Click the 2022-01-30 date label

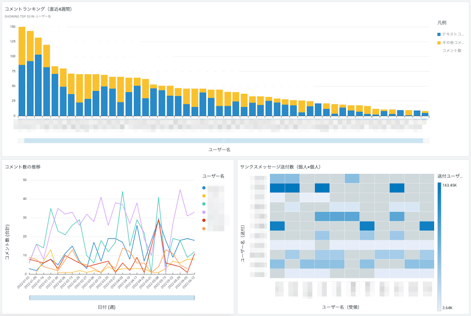click(52, 282)
